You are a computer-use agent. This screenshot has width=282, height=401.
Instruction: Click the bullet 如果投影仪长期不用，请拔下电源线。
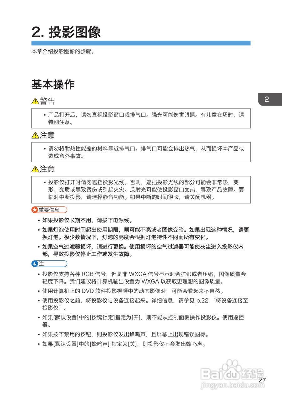(x=87, y=220)
